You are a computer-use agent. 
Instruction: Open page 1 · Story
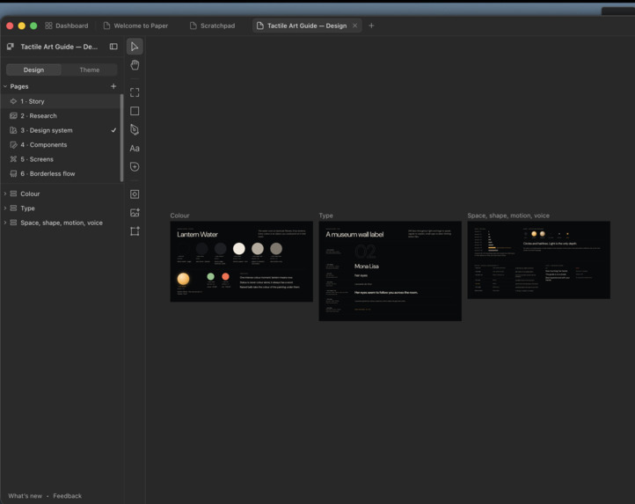(x=61, y=101)
